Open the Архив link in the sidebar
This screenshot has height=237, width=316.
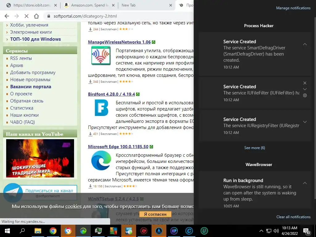pyautogui.click(x=17, y=65)
